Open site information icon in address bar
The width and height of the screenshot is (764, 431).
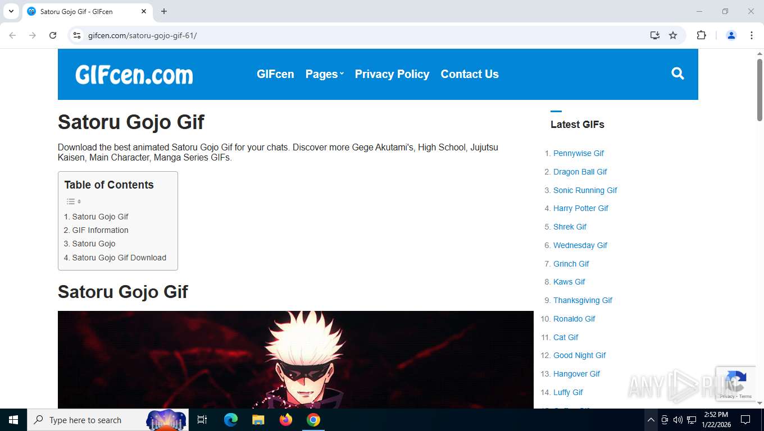click(78, 35)
